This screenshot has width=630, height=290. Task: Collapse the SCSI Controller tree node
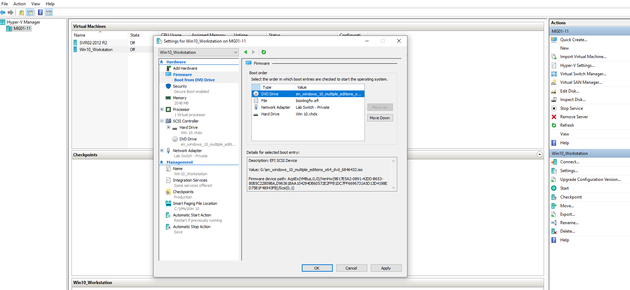click(162, 121)
